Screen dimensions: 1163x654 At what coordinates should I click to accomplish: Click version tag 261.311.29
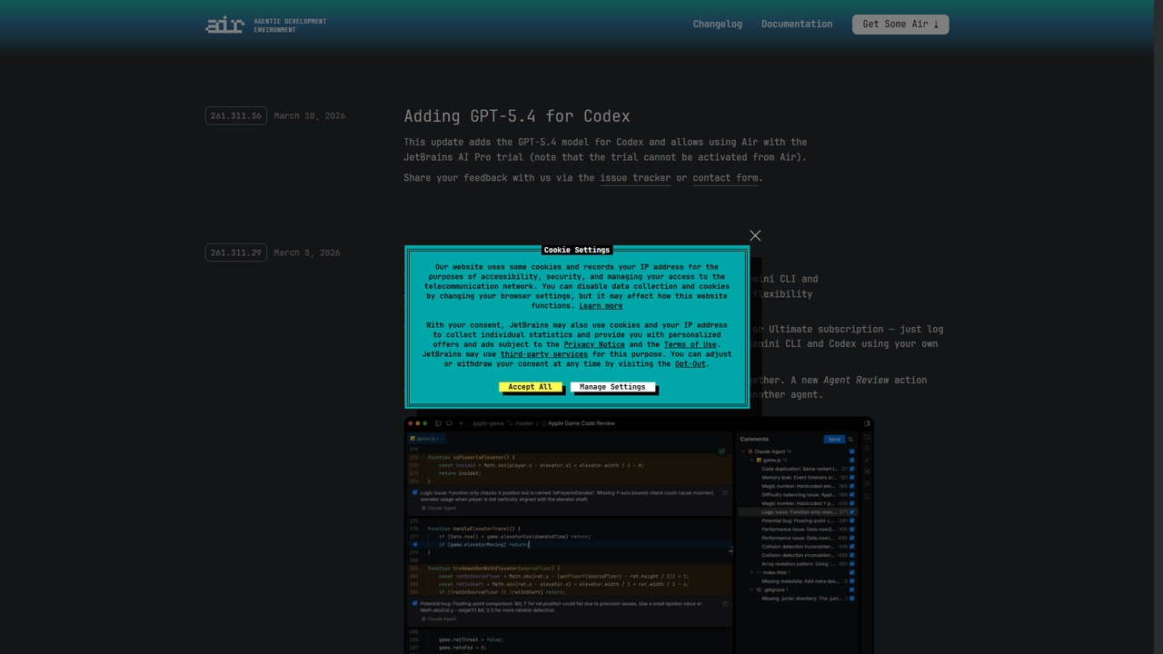pyautogui.click(x=236, y=253)
